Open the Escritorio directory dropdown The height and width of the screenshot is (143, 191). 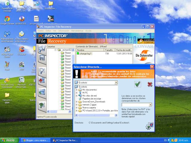coord(116,83)
